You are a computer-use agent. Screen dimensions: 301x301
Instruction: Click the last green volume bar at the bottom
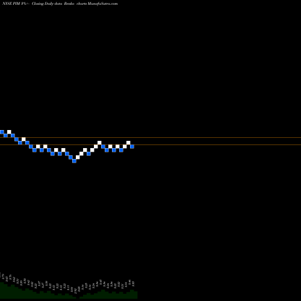click(135, 295)
